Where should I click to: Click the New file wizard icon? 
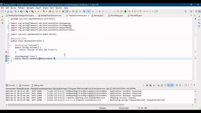tap(3, 11)
